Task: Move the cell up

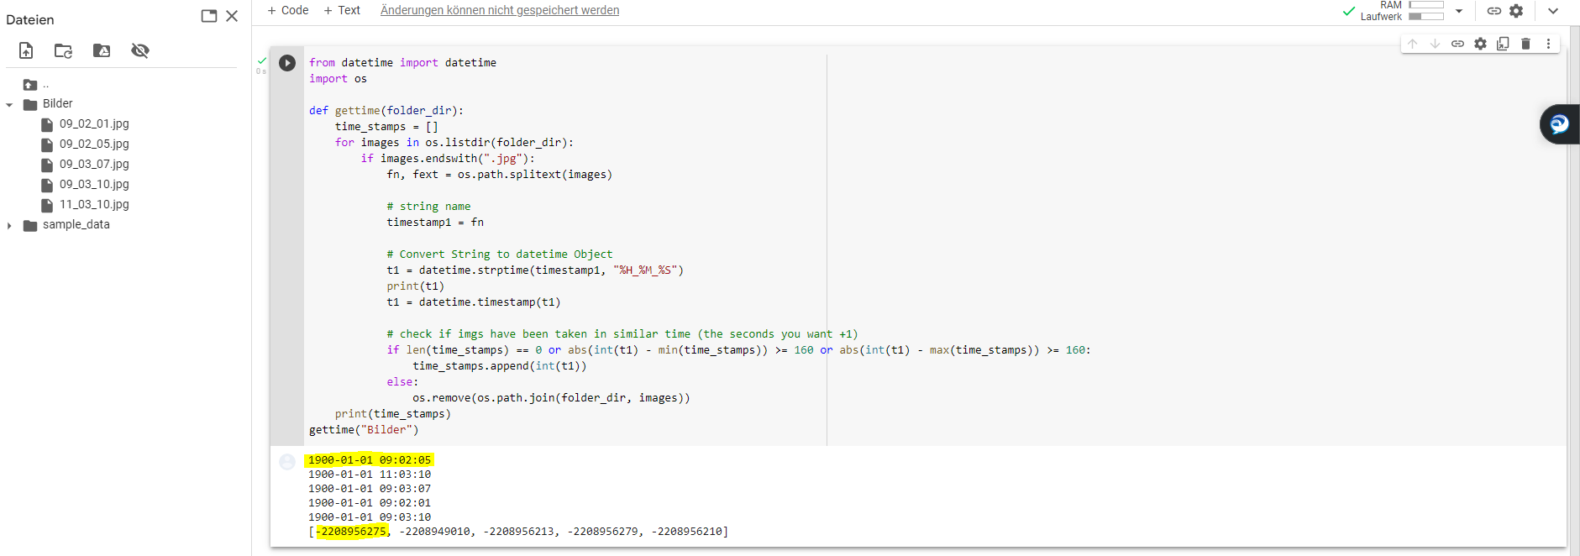Action: tap(1413, 44)
